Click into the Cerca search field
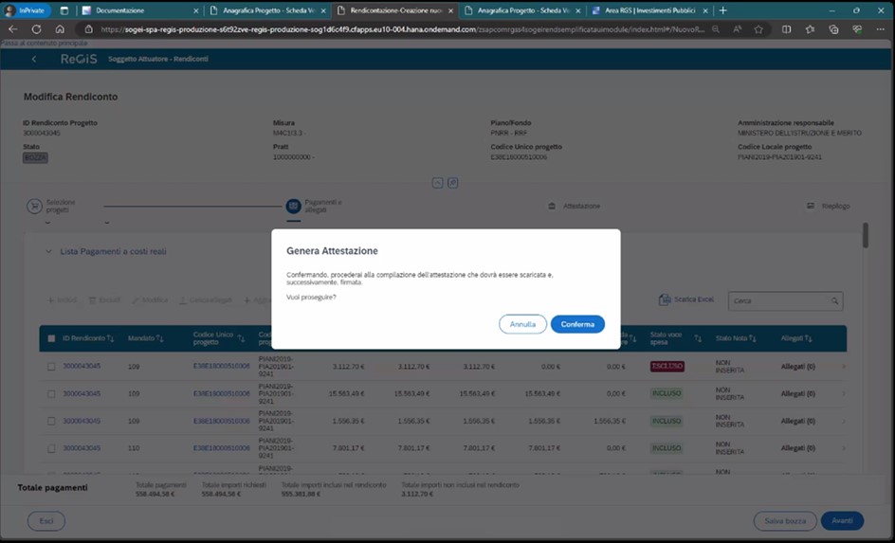895x543 pixels. click(x=777, y=301)
